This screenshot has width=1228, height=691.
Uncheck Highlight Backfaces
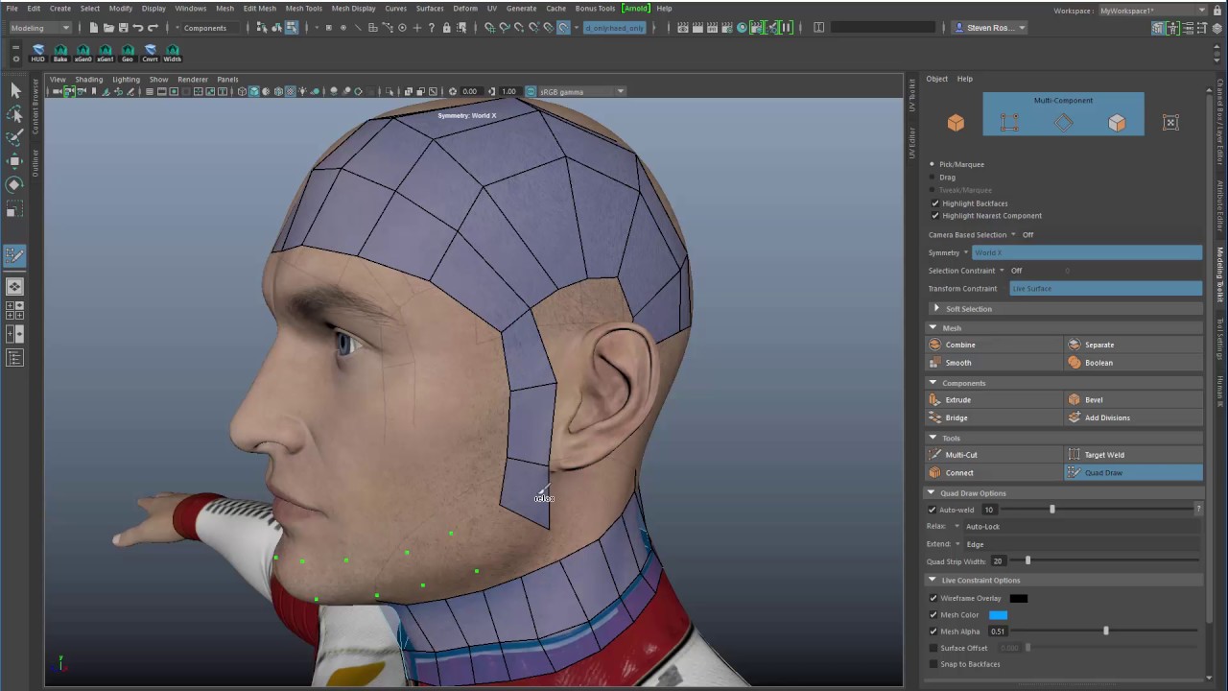(935, 203)
